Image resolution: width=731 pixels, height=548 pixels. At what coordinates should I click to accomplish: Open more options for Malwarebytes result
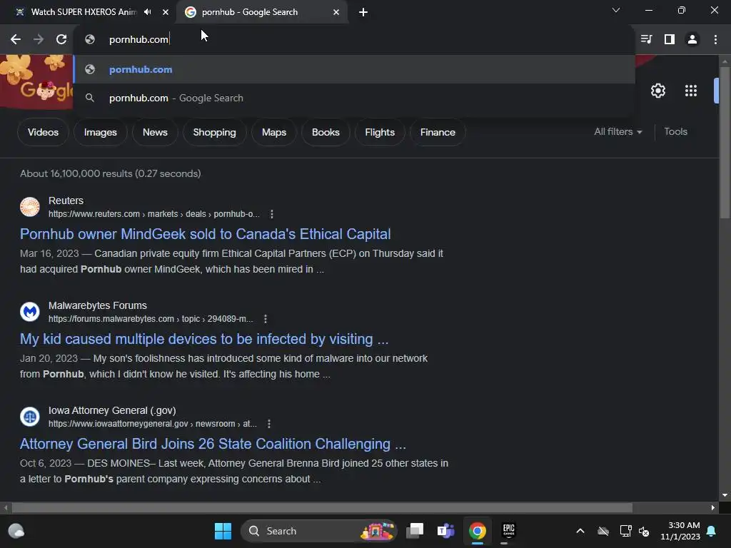[266, 319]
